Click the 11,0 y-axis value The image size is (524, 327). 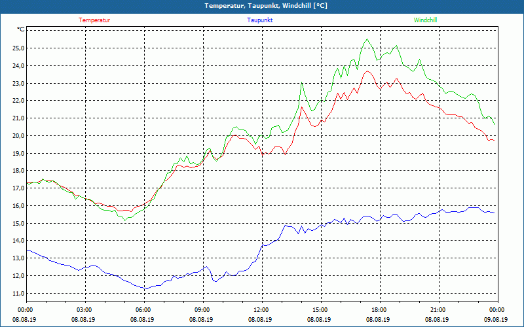point(18,293)
